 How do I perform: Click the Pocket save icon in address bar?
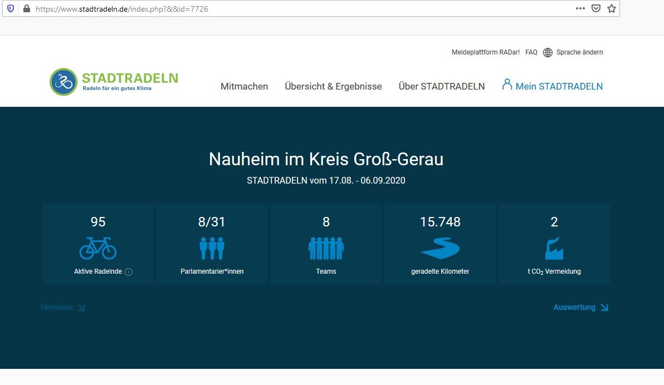[595, 8]
